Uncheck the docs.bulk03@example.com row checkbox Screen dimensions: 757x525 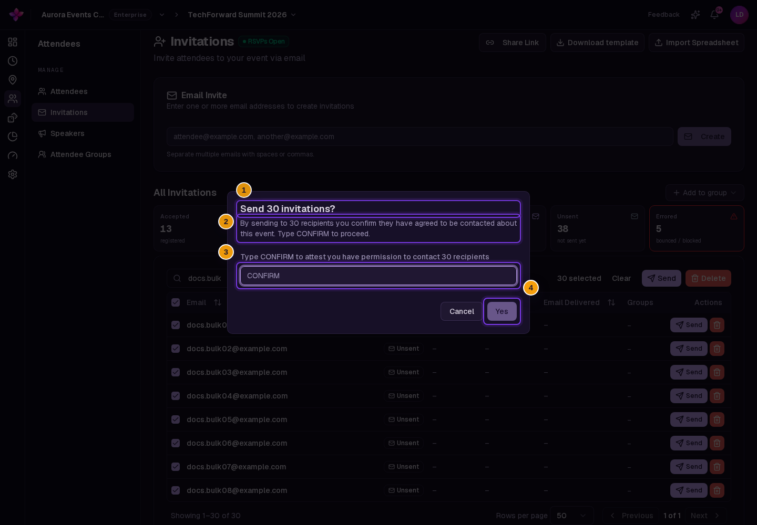click(x=176, y=372)
